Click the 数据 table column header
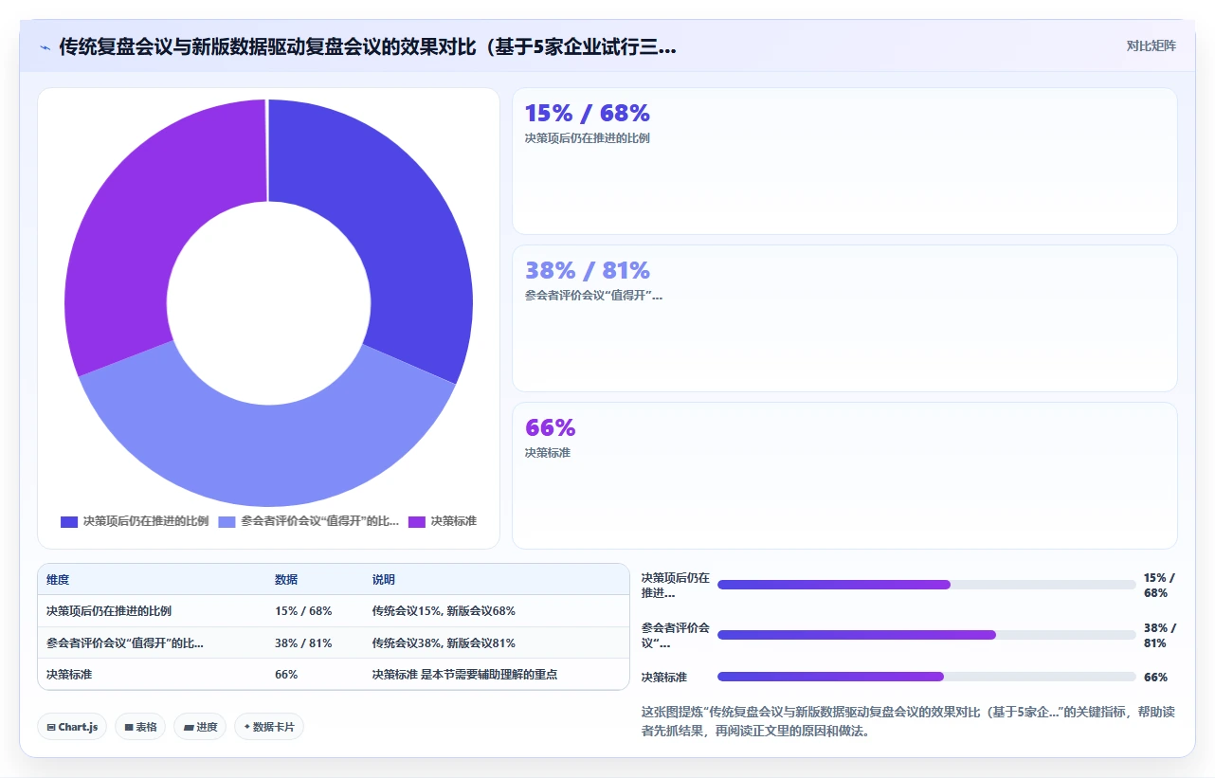The image size is (1215, 778). [286, 579]
